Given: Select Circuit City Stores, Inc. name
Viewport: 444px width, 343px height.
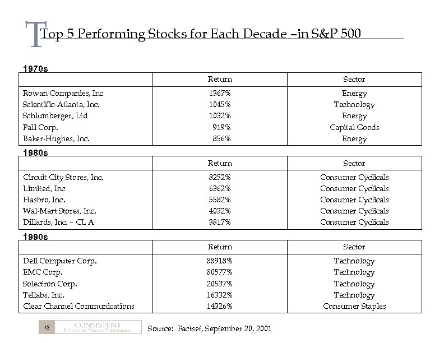Looking at the screenshot, I should [x=63, y=178].
